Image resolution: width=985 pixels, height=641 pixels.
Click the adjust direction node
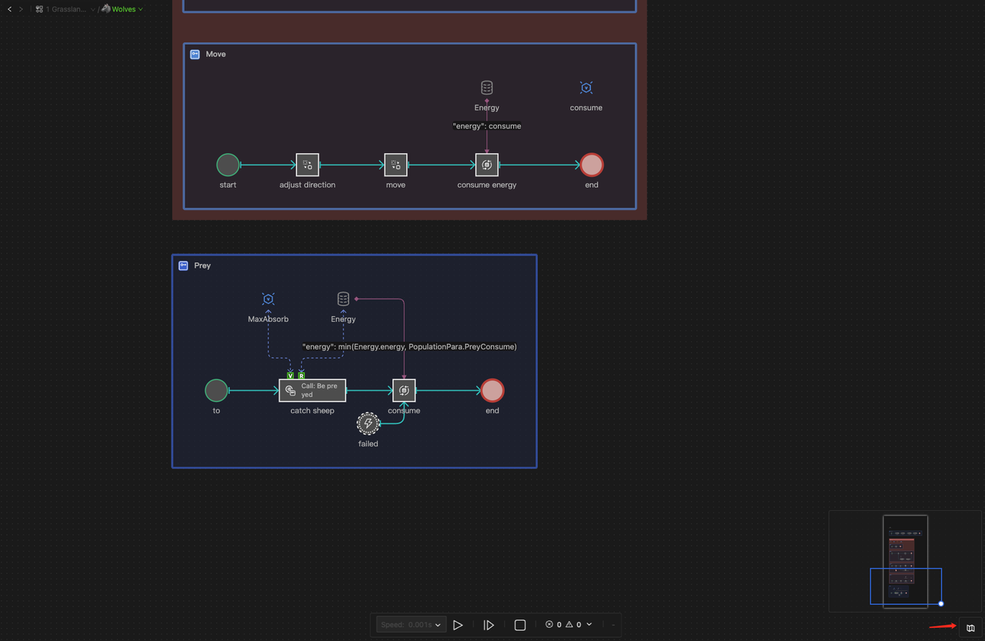pyautogui.click(x=307, y=165)
